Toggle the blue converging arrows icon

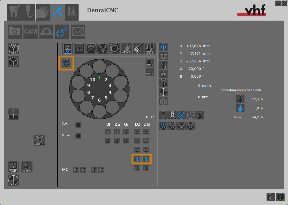click(x=163, y=47)
